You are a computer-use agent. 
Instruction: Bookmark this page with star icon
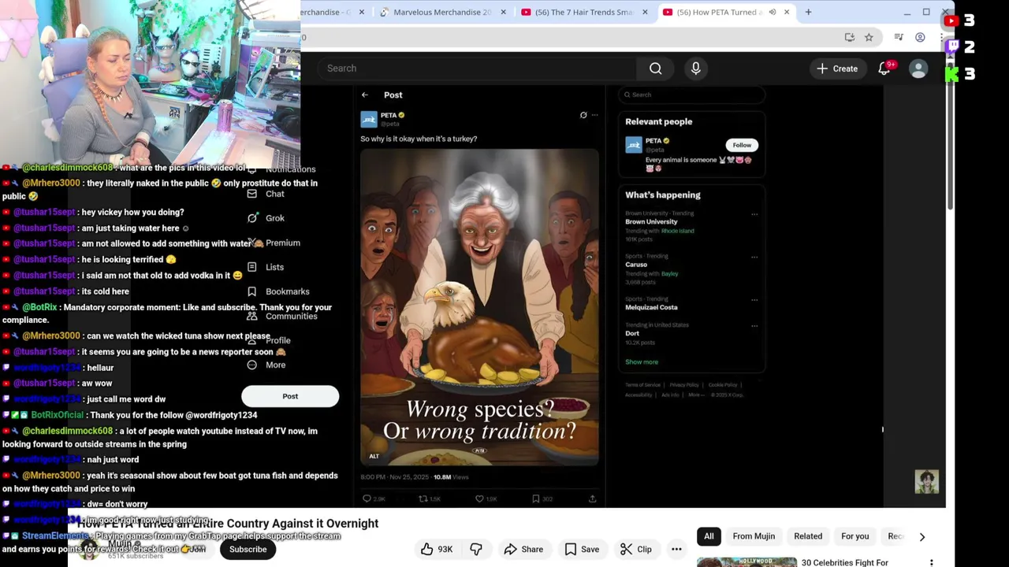click(869, 37)
